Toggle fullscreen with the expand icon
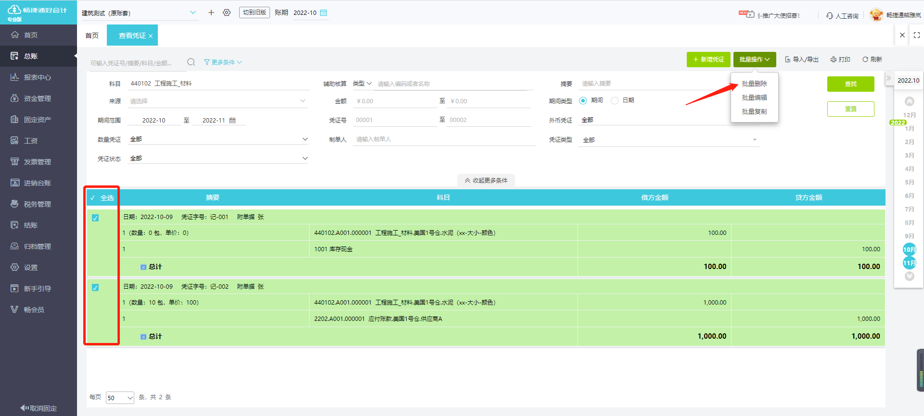 point(916,35)
